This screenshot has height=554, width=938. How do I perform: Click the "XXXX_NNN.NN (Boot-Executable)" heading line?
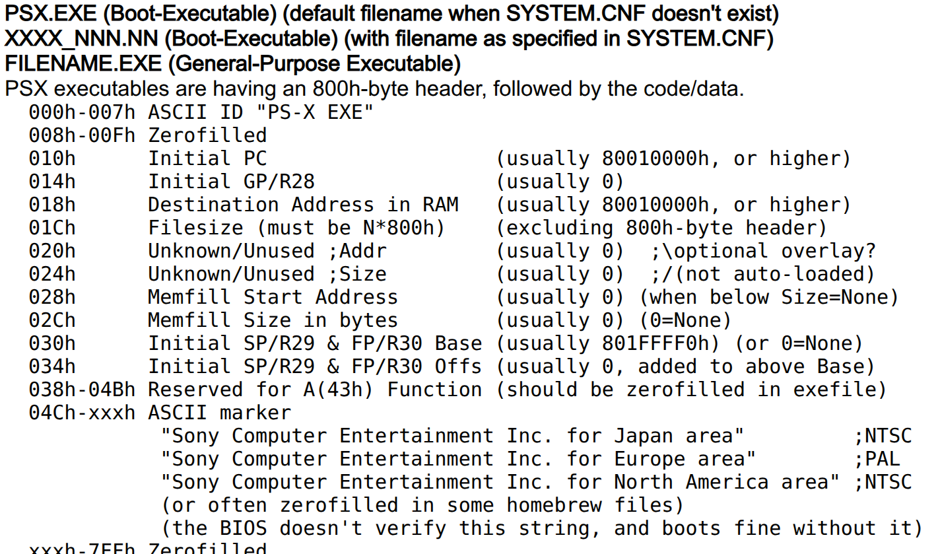click(x=389, y=39)
